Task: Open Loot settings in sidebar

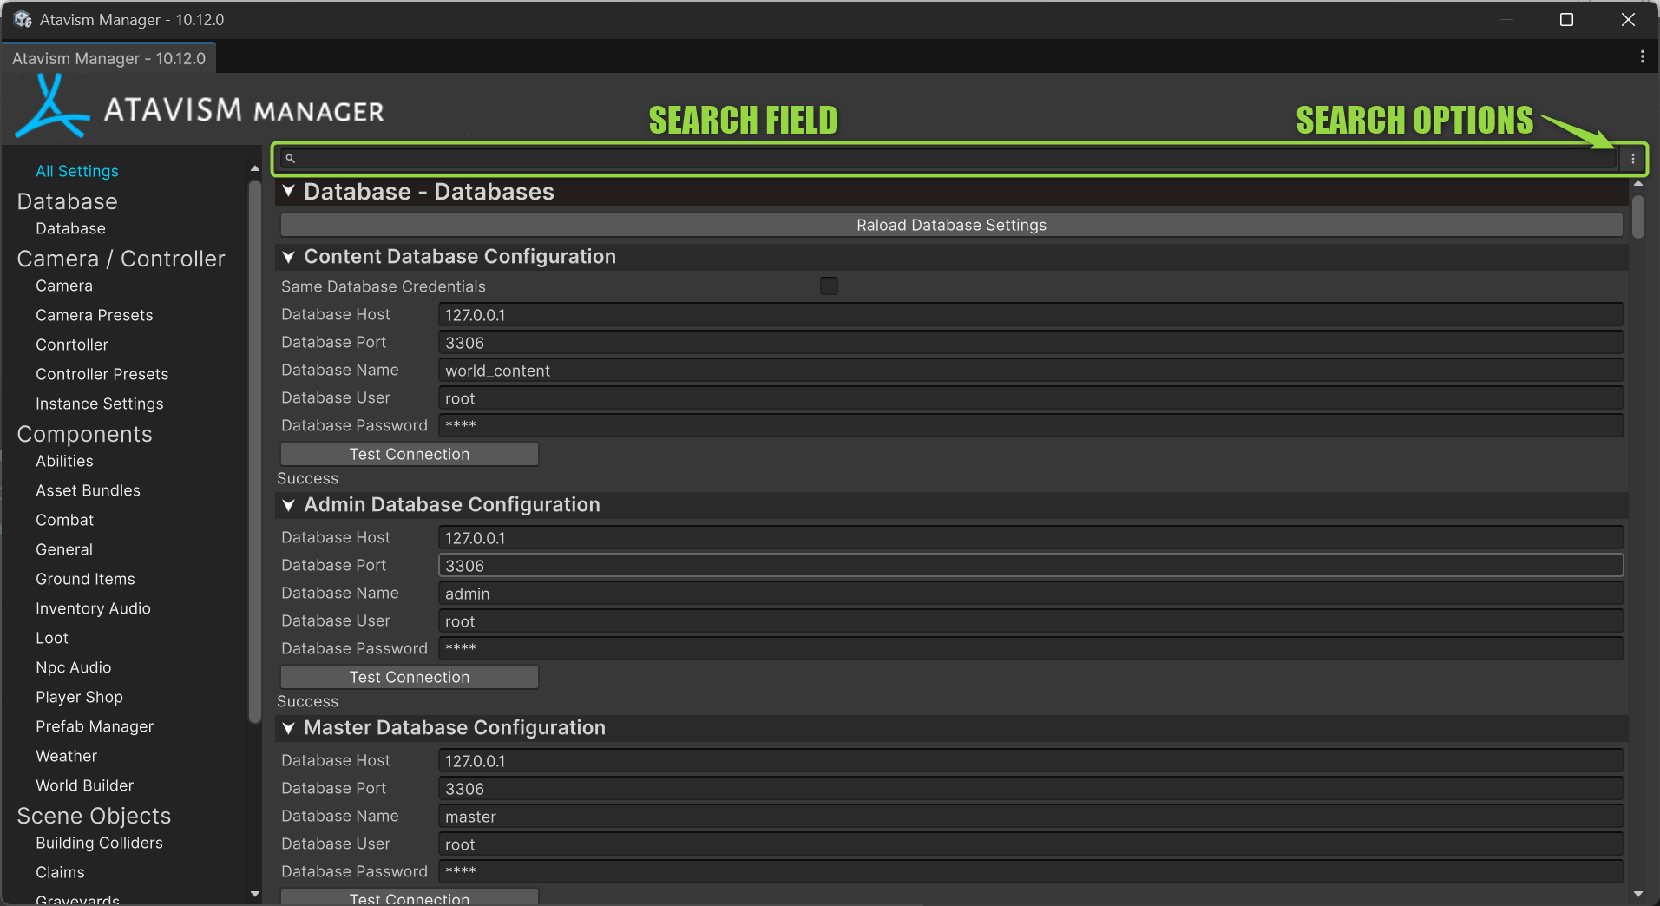Action: [52, 638]
